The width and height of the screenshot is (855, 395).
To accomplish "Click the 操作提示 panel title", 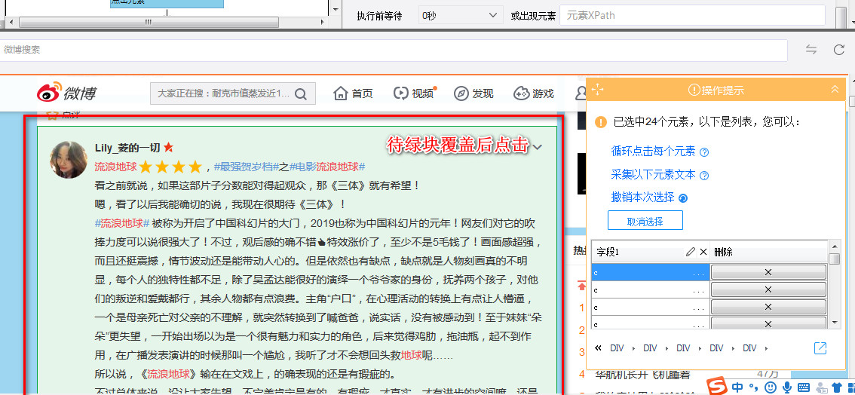I will pyautogui.click(x=716, y=90).
